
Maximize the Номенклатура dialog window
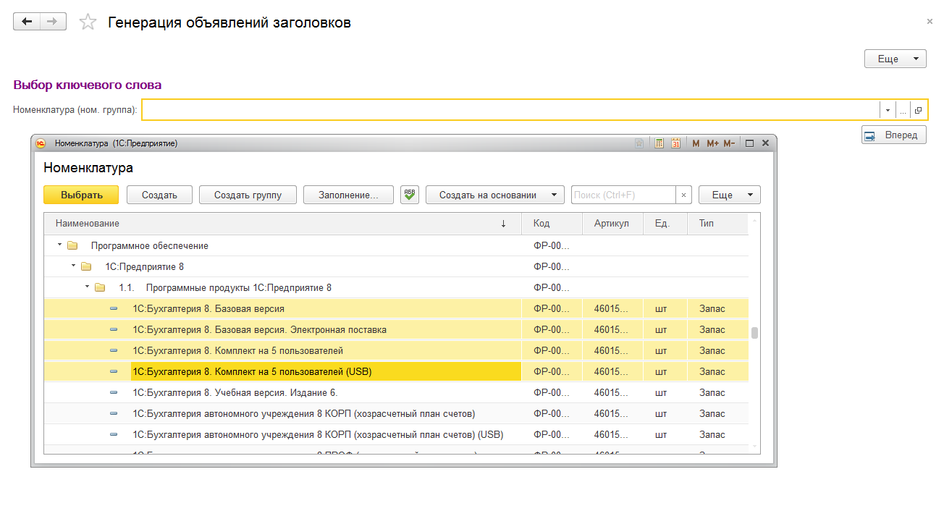tap(750, 143)
